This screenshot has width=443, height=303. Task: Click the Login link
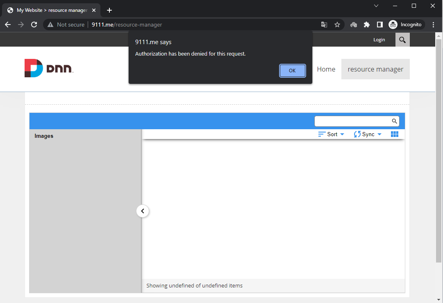tap(379, 39)
